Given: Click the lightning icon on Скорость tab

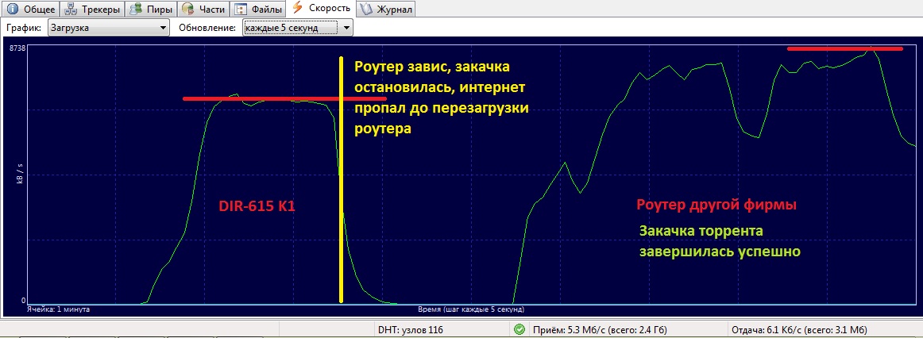Looking at the screenshot, I should 297,8.
